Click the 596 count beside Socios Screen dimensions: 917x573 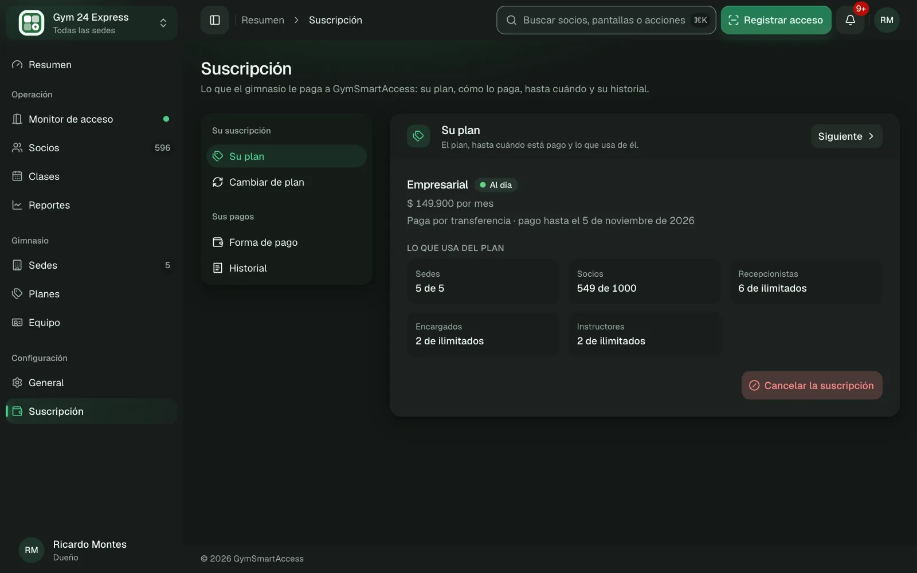(x=162, y=148)
